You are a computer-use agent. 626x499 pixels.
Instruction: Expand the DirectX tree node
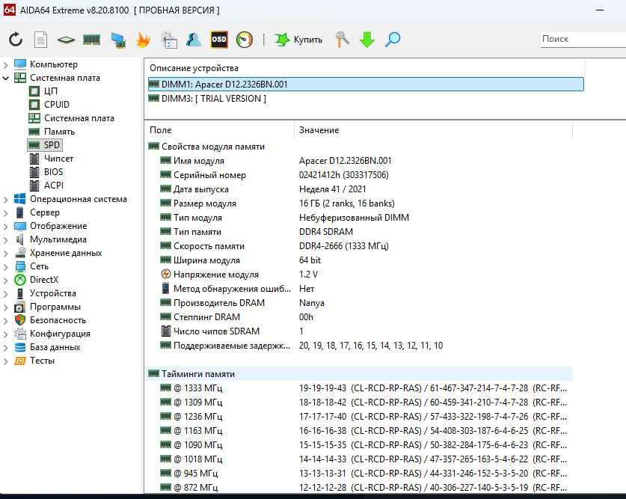pos(5,281)
